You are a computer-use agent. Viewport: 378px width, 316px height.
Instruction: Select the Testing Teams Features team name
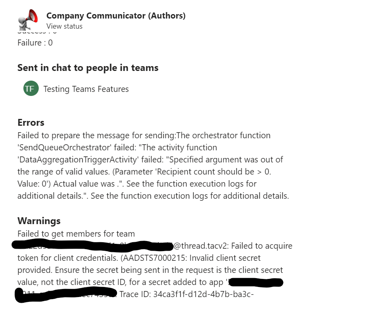pos(86,89)
